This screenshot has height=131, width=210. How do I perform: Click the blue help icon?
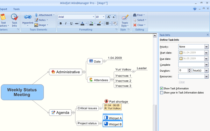195,9
